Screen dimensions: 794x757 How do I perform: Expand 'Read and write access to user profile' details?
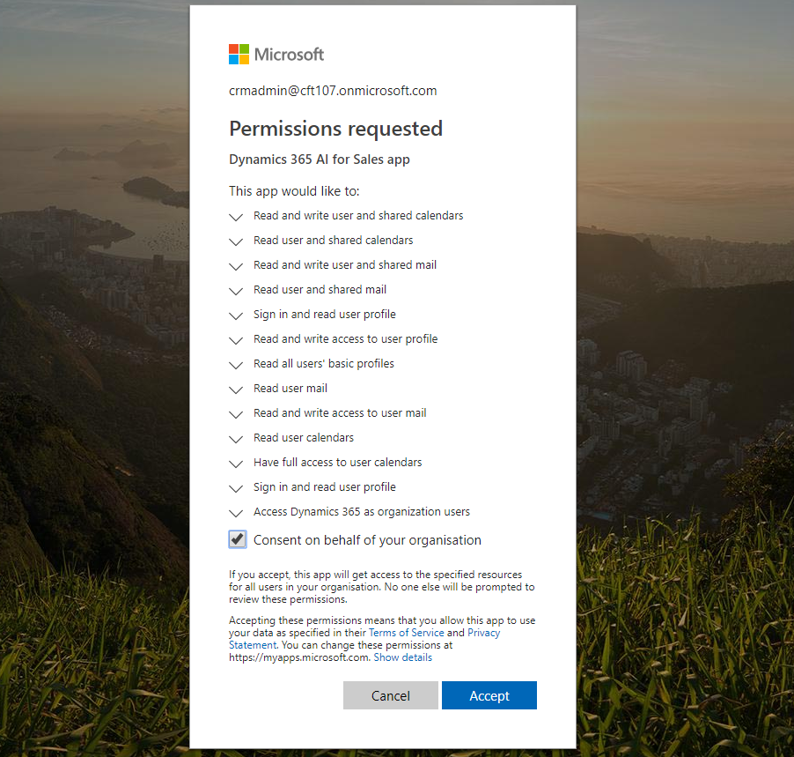pyautogui.click(x=235, y=340)
